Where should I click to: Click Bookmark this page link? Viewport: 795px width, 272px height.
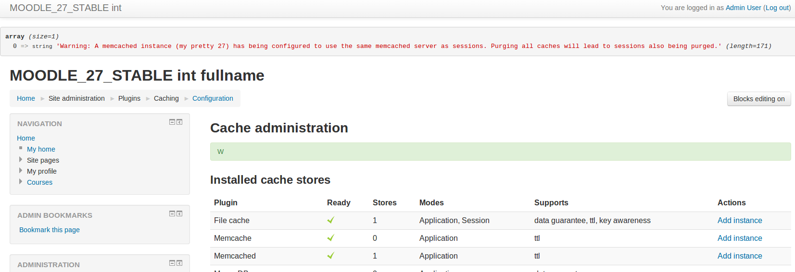(50, 230)
